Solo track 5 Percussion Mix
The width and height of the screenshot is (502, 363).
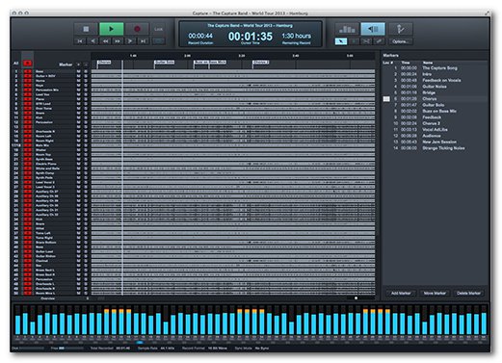point(86,90)
